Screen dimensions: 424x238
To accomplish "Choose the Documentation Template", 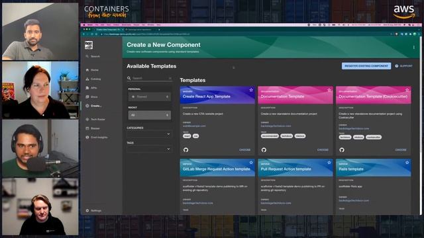I will coord(323,150).
